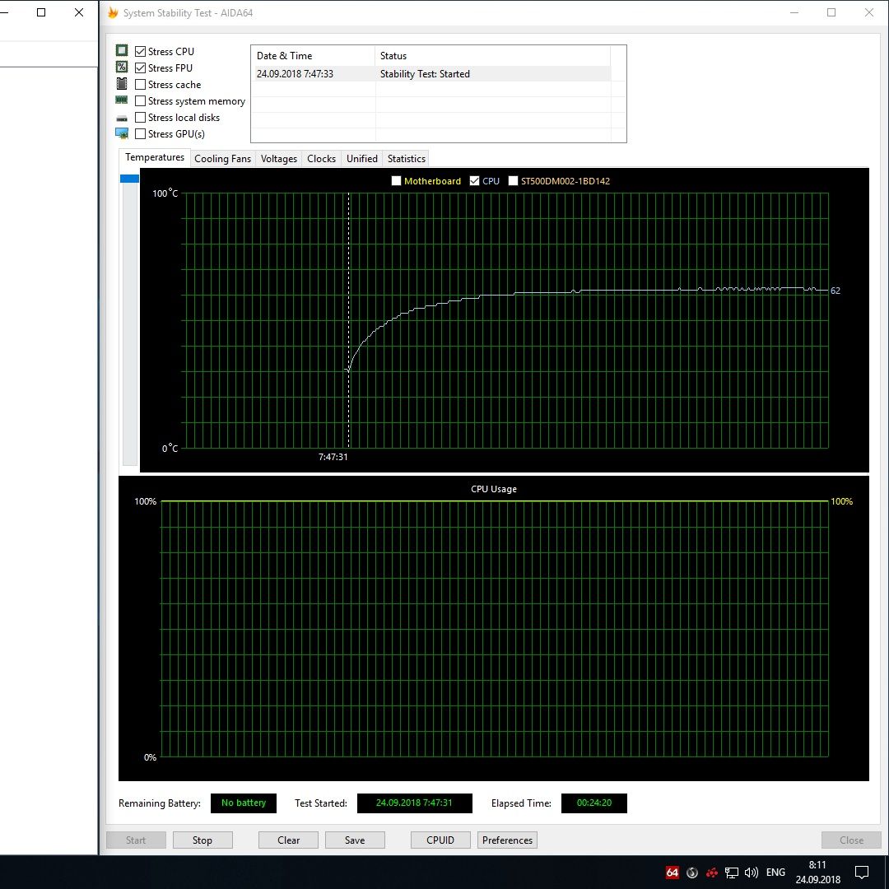Click the percent icon beside Stress FPU
The image size is (889, 889).
[x=121, y=67]
